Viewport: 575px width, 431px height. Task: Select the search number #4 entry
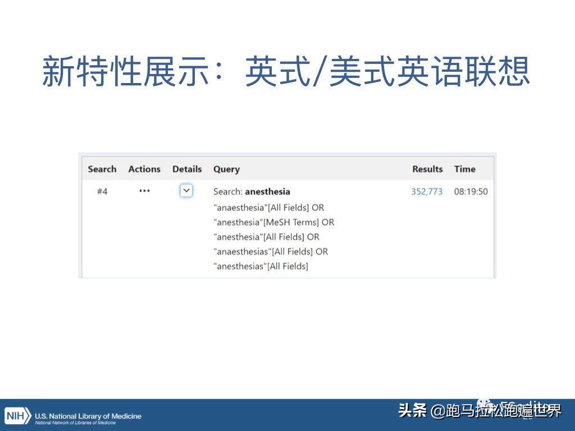[102, 191]
